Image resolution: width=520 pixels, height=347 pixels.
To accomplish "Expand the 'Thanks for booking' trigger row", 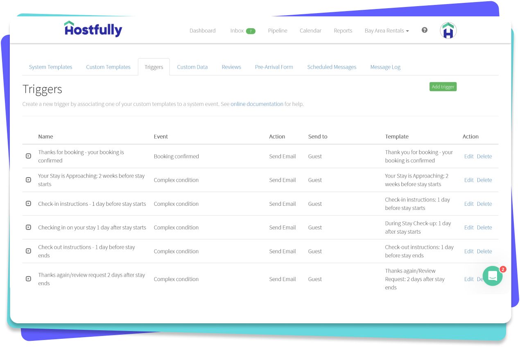I will pyautogui.click(x=28, y=156).
